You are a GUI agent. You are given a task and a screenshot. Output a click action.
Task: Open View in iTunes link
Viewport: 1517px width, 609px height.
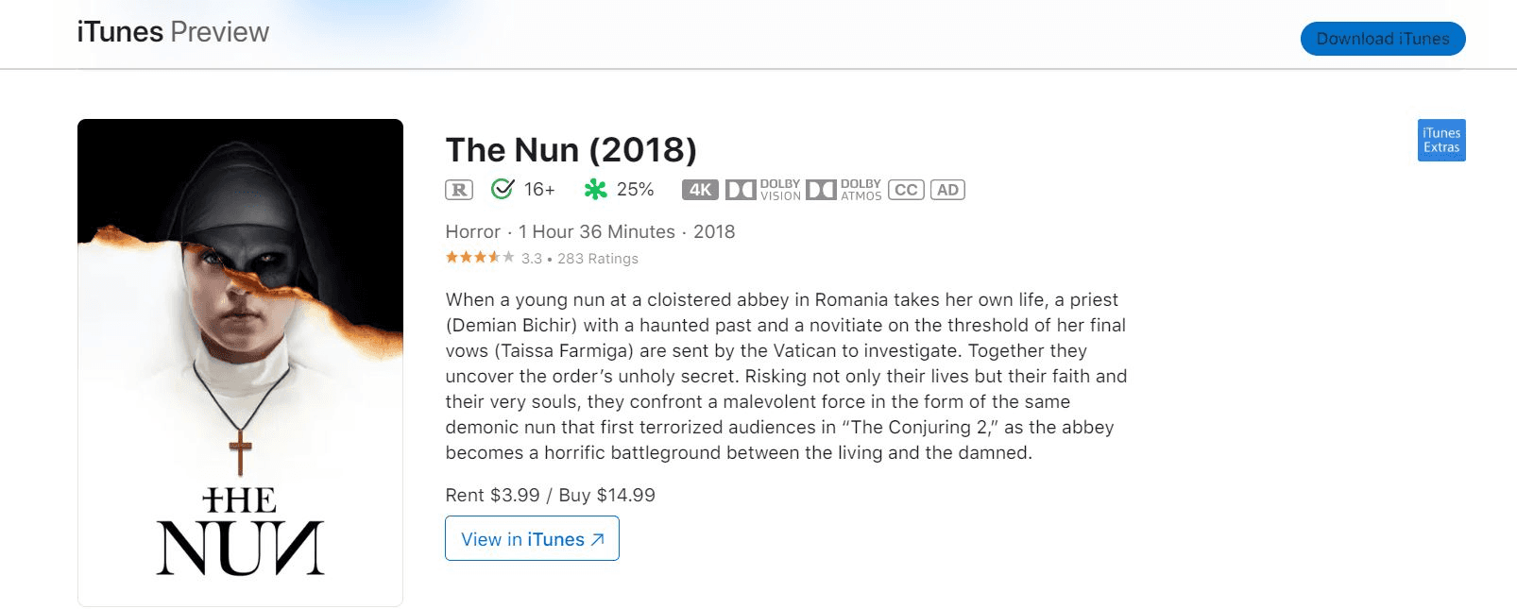click(532, 538)
